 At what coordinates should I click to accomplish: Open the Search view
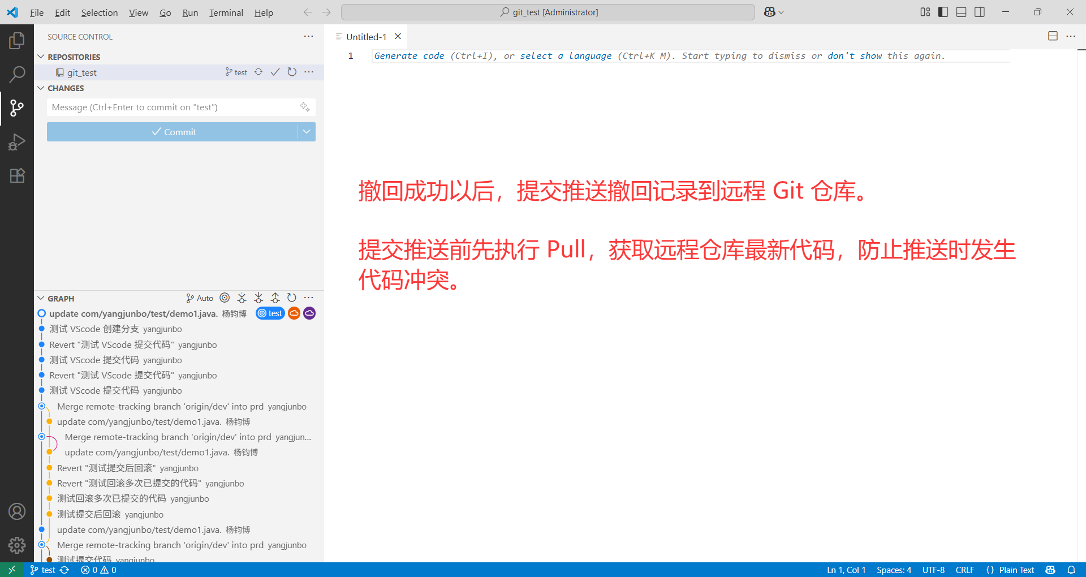(x=17, y=74)
